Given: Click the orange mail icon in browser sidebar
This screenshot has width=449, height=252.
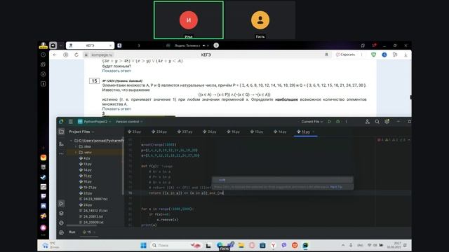Looking at the screenshot, I should pos(43,157).
